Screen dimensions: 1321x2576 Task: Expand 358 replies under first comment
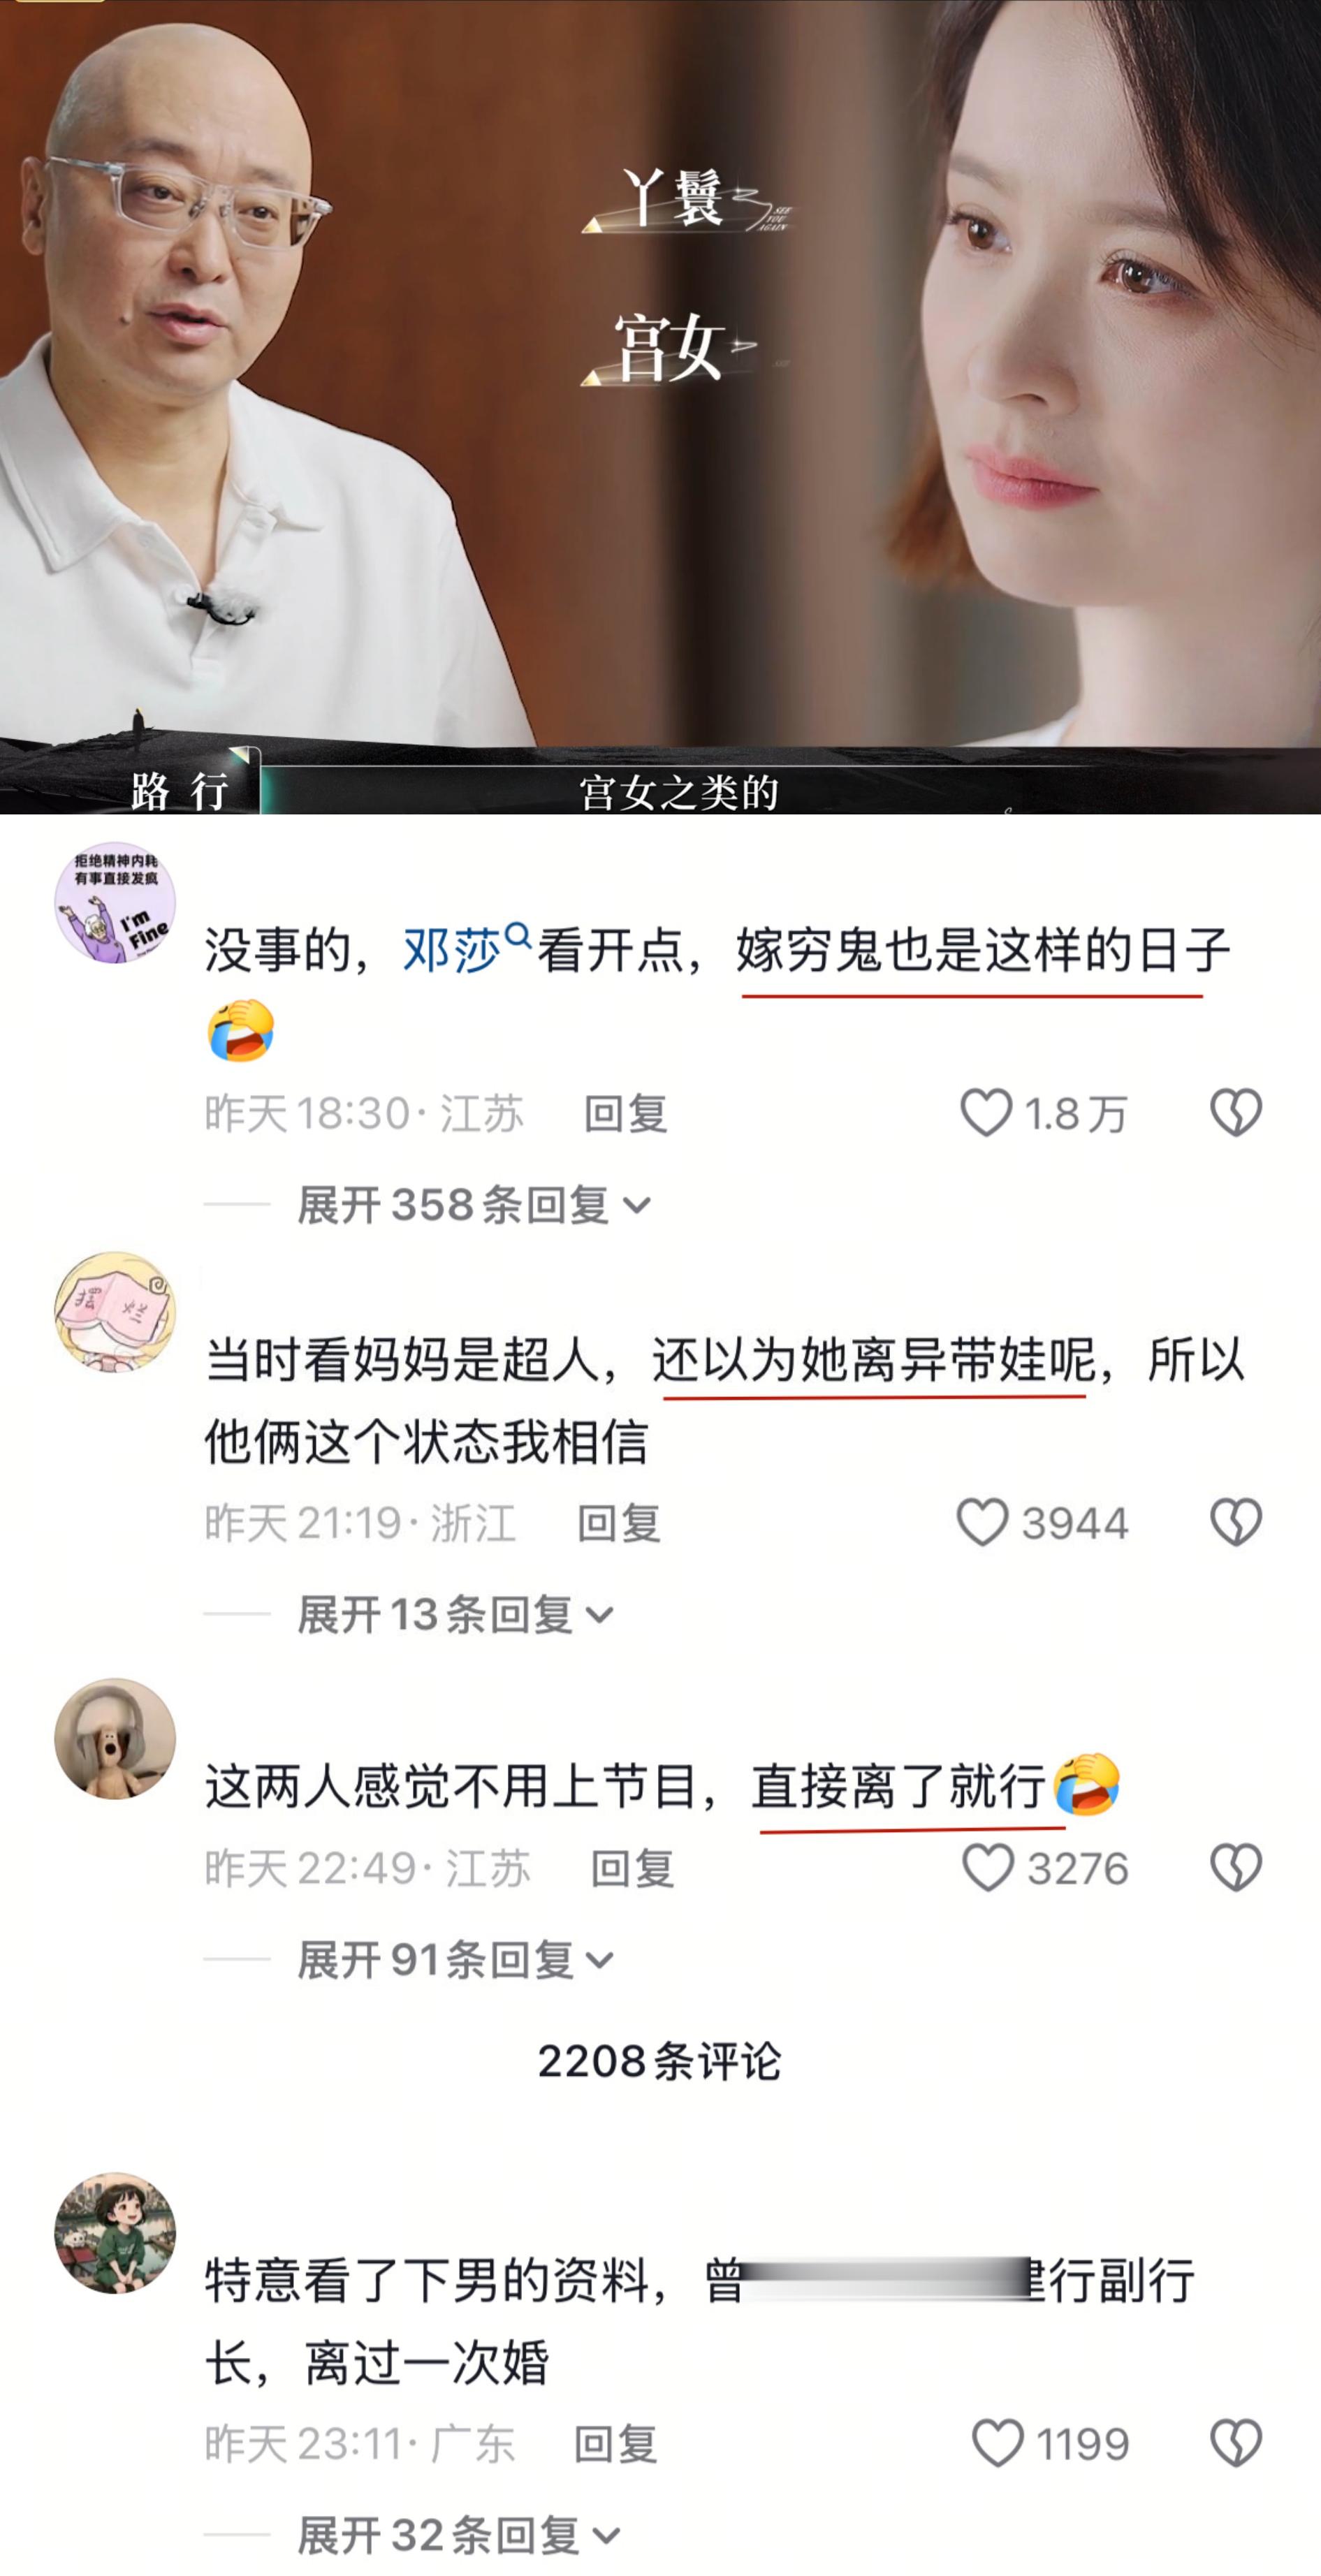[474, 1204]
